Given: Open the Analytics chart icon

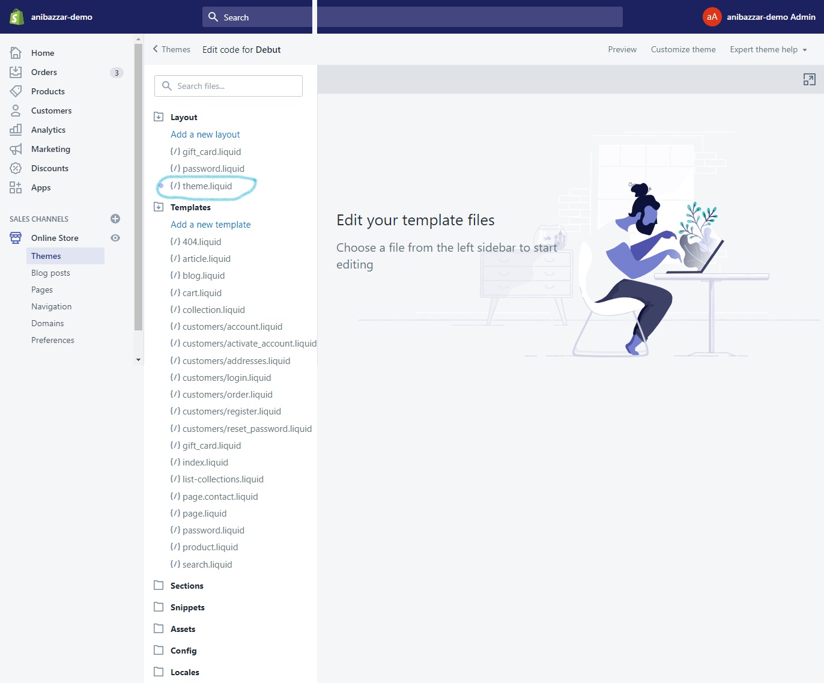Looking at the screenshot, I should (16, 130).
